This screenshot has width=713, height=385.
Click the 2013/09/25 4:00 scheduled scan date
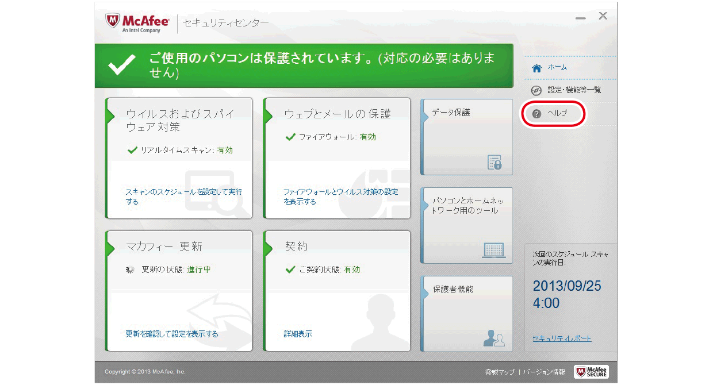(x=567, y=294)
